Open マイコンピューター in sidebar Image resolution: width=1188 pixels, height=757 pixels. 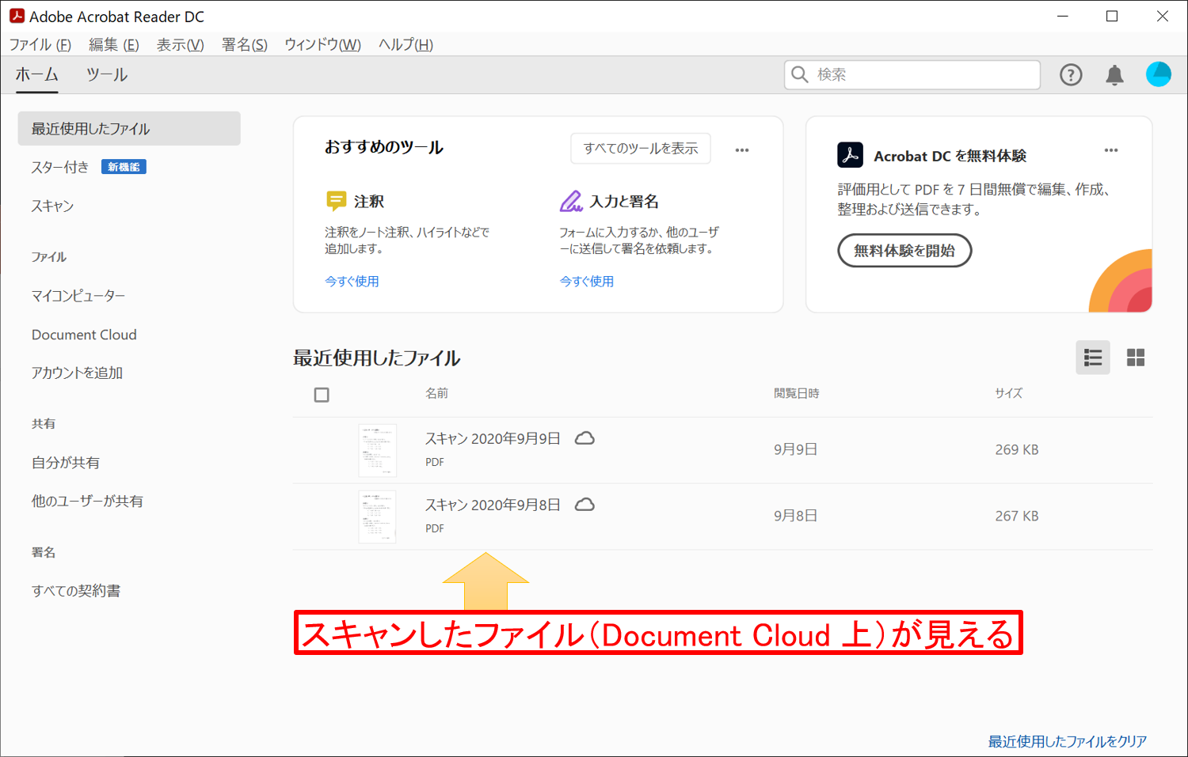click(x=78, y=296)
